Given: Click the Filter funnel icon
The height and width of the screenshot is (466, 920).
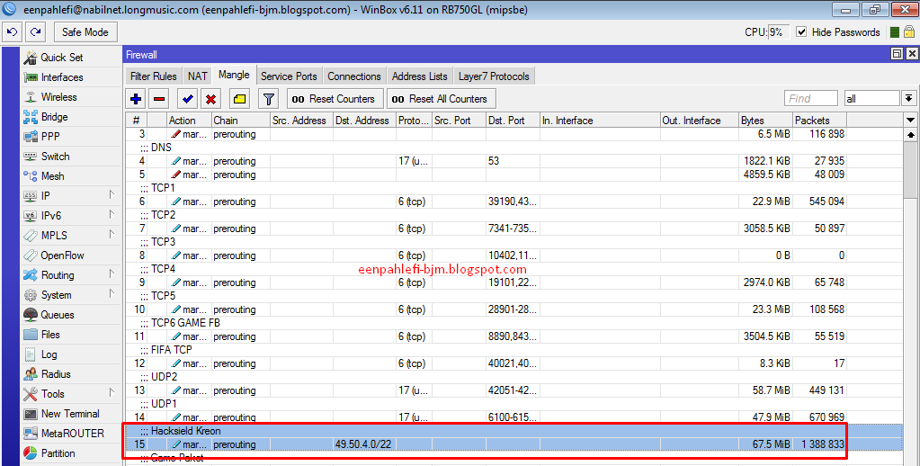Looking at the screenshot, I should coord(268,99).
